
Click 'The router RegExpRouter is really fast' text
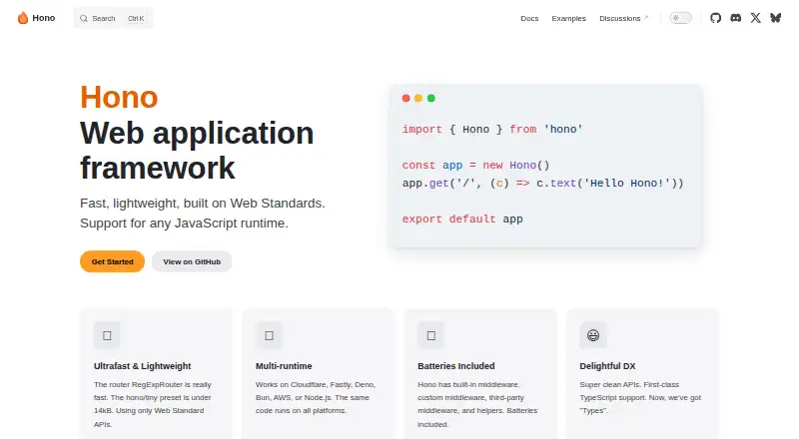(x=153, y=391)
